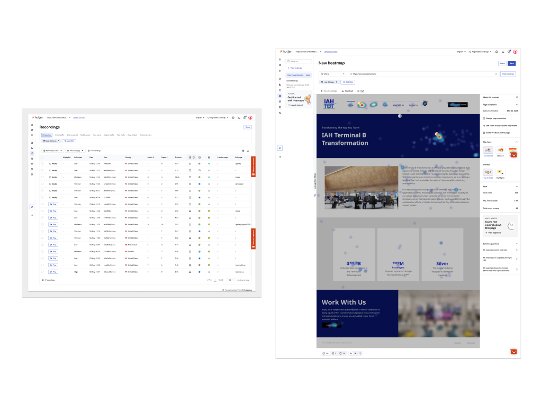542x406 pixels.
Task: Collapse Page screenshot section
Action: (517, 105)
